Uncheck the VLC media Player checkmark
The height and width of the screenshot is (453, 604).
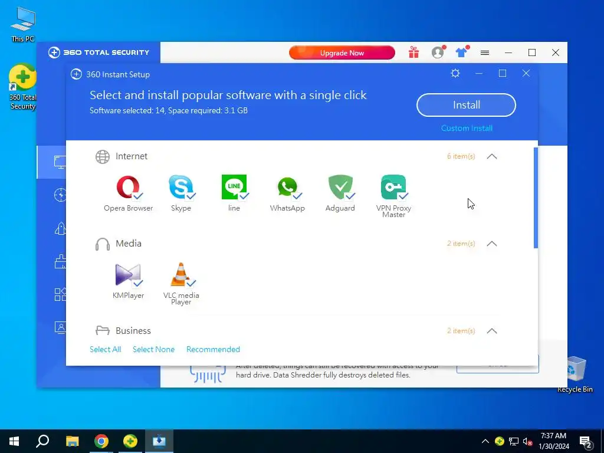pyautogui.click(x=191, y=283)
